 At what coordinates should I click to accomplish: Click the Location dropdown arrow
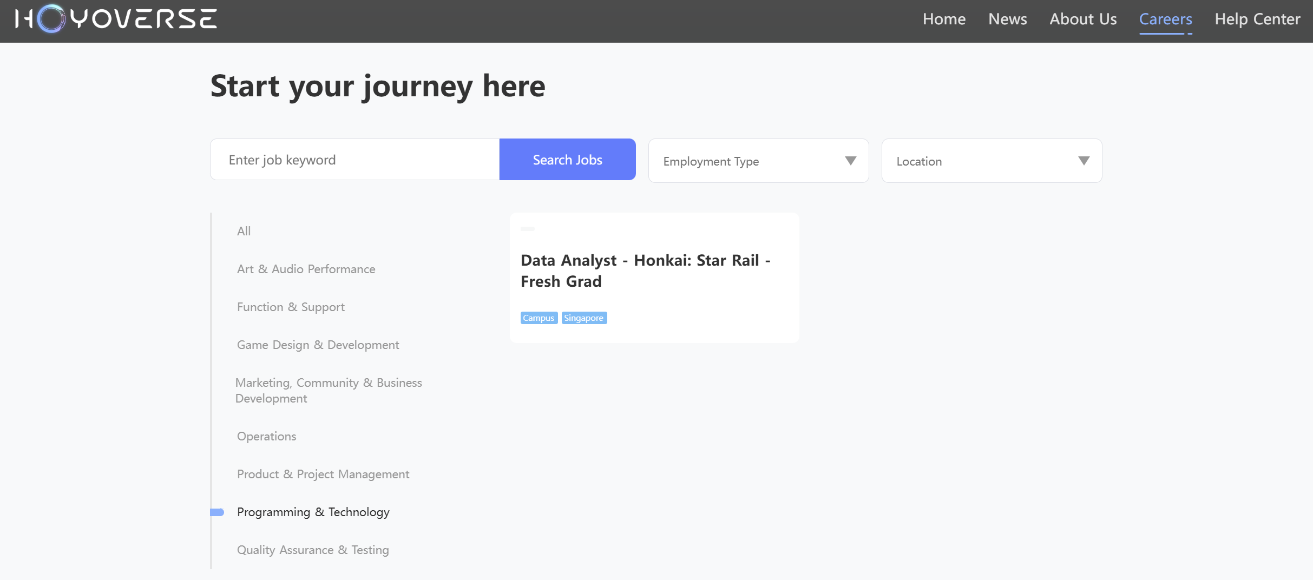tap(1084, 161)
